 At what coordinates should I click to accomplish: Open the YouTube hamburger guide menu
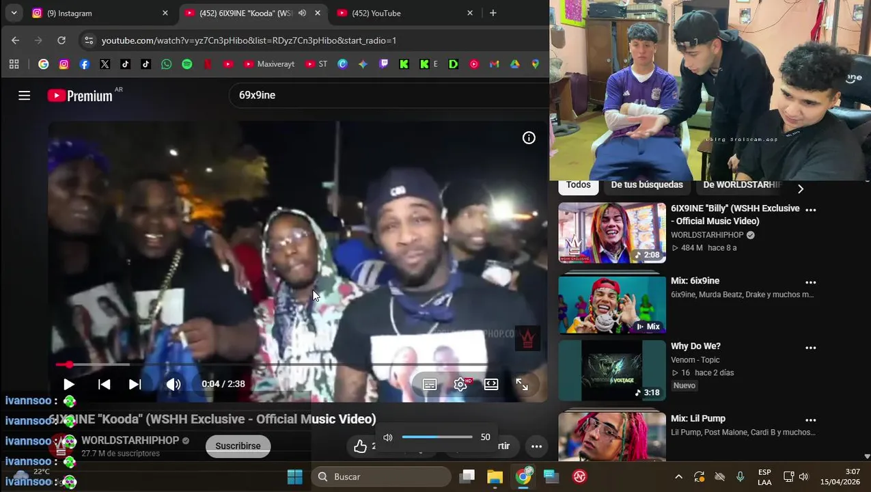coord(25,96)
